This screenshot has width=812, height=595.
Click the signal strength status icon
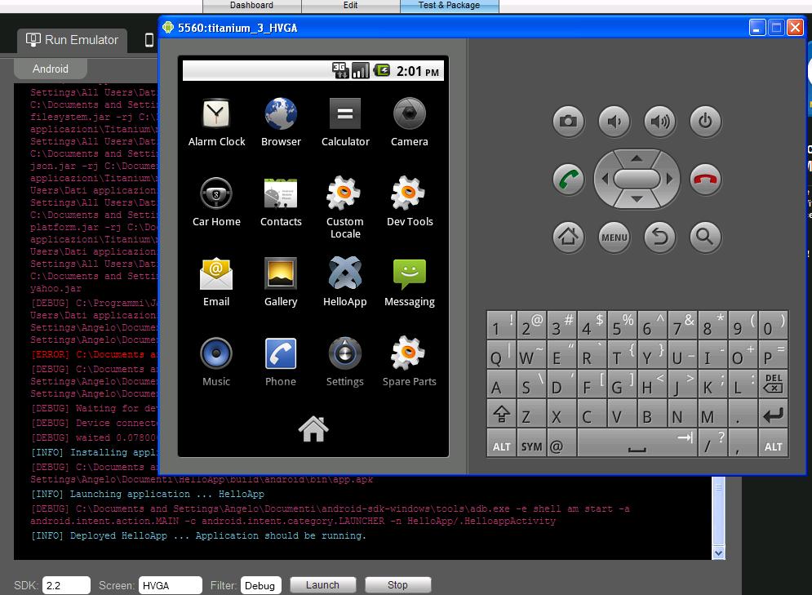(x=361, y=70)
